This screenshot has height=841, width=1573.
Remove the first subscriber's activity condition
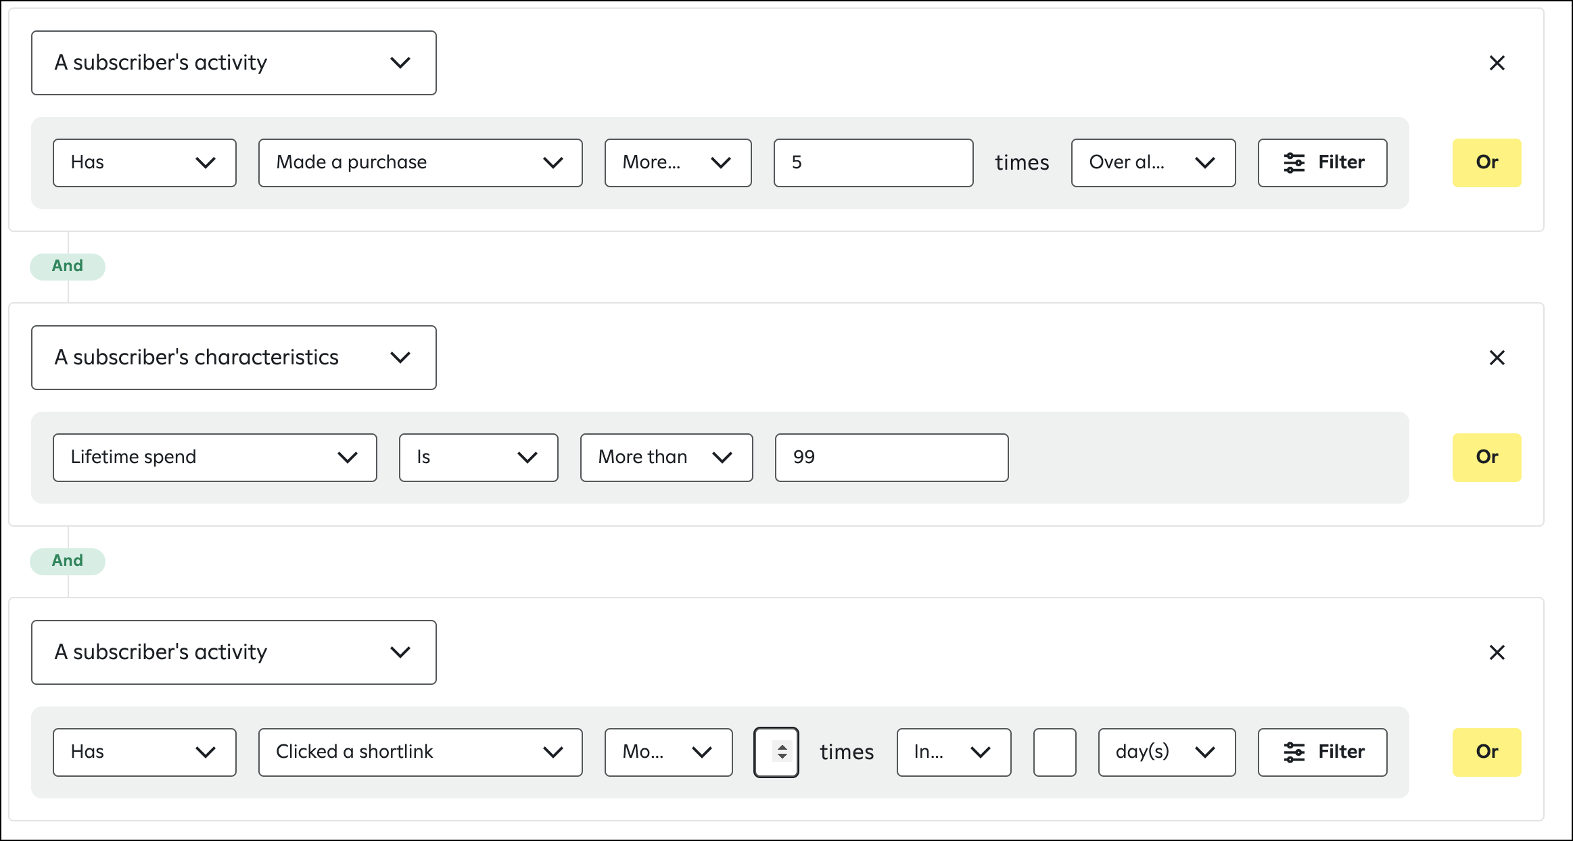tap(1497, 63)
